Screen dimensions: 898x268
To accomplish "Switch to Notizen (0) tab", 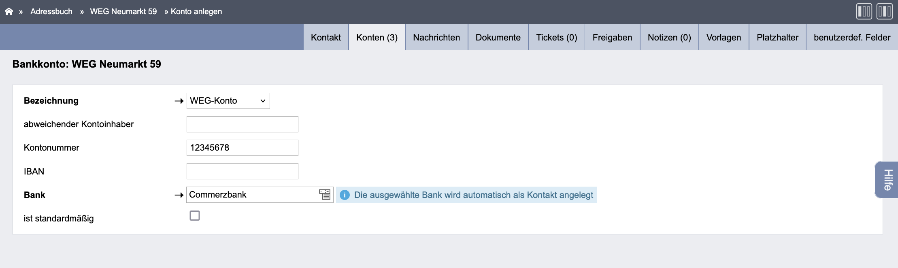I will coord(669,37).
